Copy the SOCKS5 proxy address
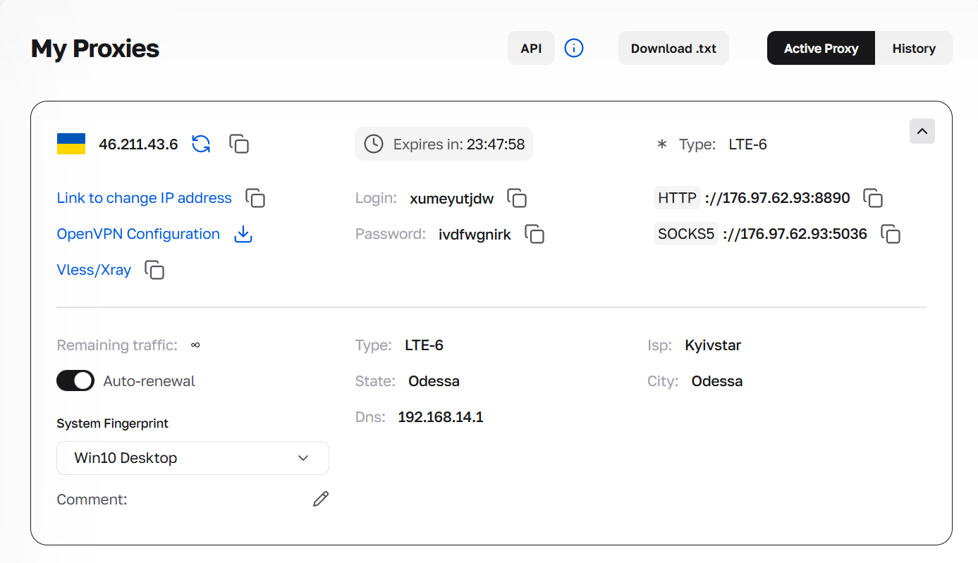This screenshot has height=563, width=978. point(891,234)
